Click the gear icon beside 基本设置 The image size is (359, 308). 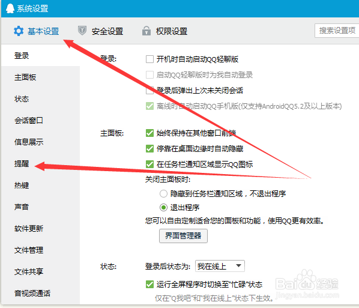click(19, 31)
